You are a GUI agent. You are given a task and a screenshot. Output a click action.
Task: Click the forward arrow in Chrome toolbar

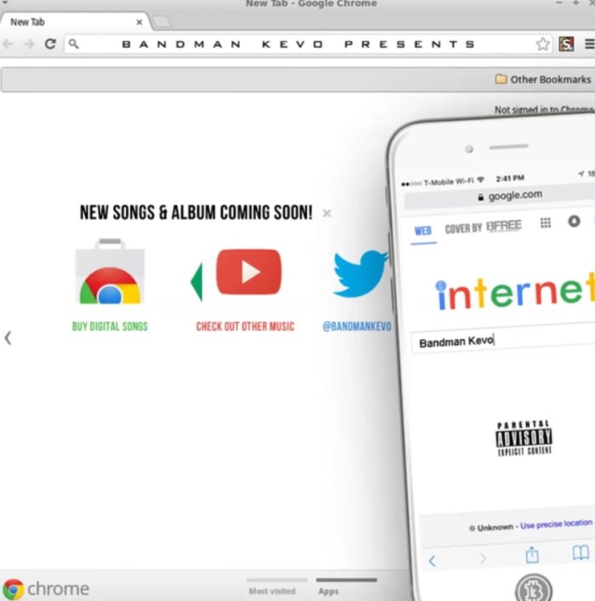29,44
